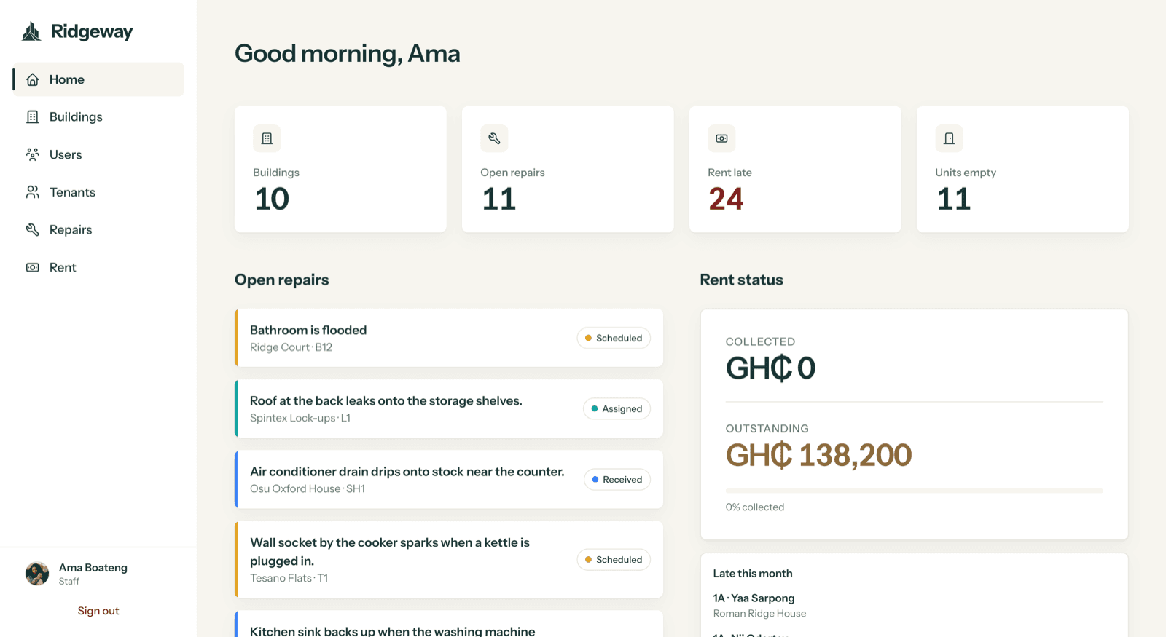Click the Ridge Court · B12 location text
This screenshot has height=637, width=1166.
click(x=291, y=347)
